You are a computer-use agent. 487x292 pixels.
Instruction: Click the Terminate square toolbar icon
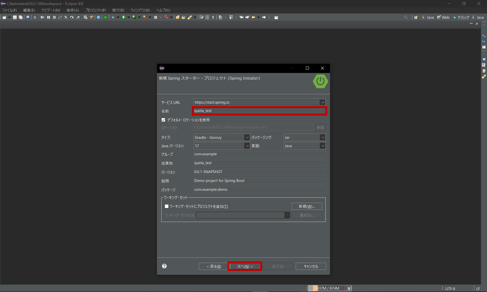pyautogui.click(x=54, y=17)
